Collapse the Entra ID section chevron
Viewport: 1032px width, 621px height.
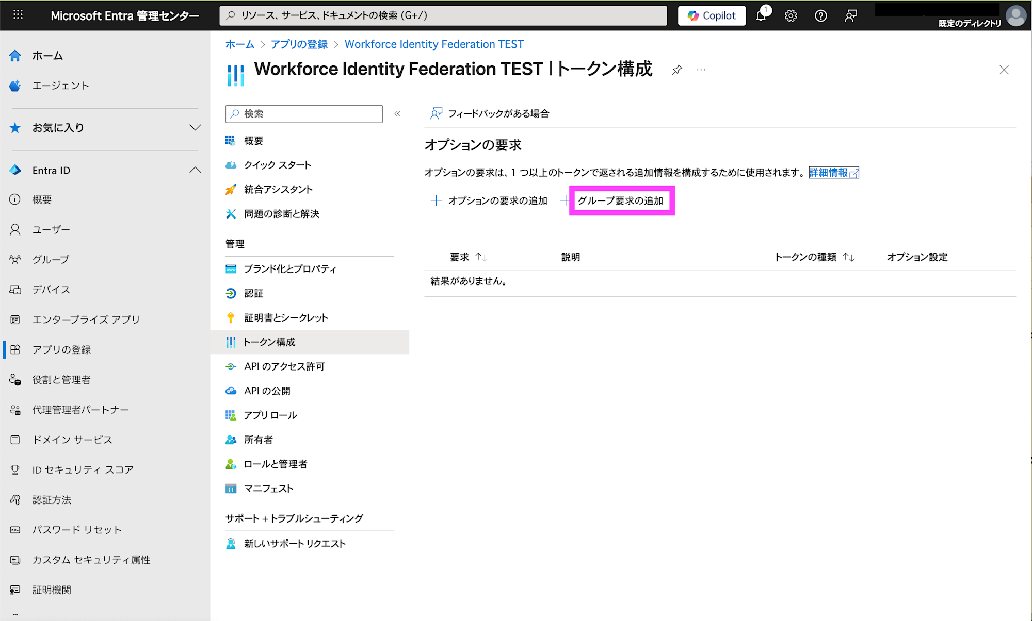click(x=195, y=170)
